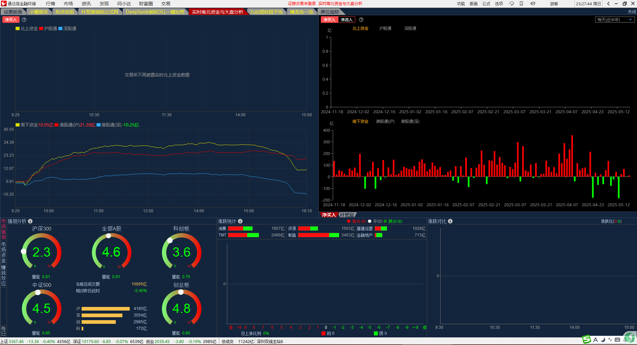Switch to 小圈报名 tab
Image resolution: width=637 pixels, height=345 pixels.
pyautogui.click(x=39, y=12)
